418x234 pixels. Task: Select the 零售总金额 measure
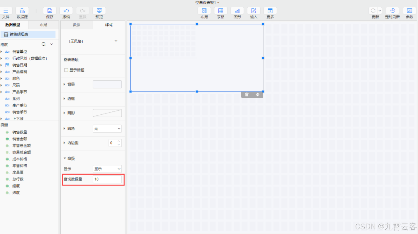click(21, 146)
